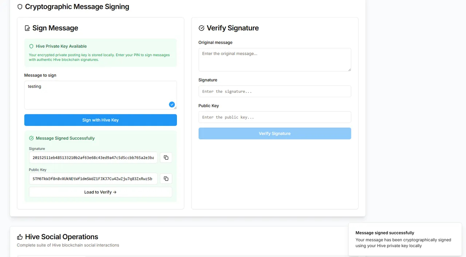Click the thumbs-up icon beside Hive Social Operations

pos(20,237)
